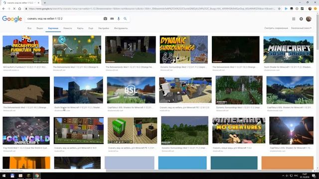The image size is (319, 179).
Task: Click the volume icon in system tray
Action: 287,176
